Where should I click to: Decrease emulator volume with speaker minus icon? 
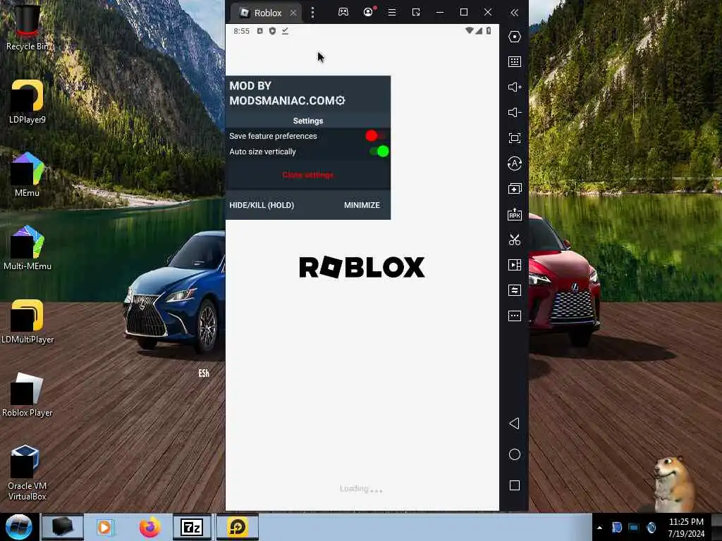[514, 112]
